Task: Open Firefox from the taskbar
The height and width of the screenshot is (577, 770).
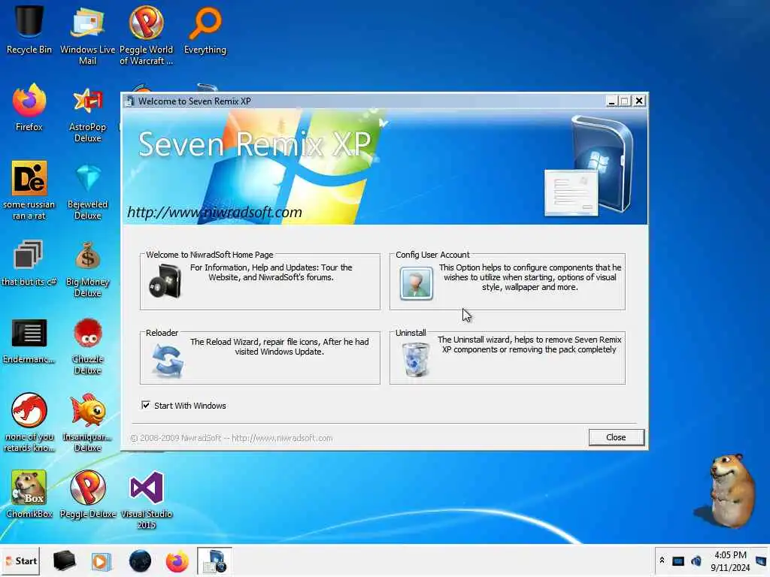Action: point(177,561)
